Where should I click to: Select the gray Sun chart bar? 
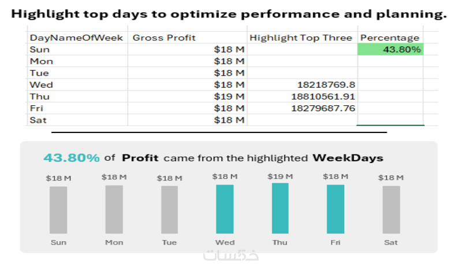(58, 209)
